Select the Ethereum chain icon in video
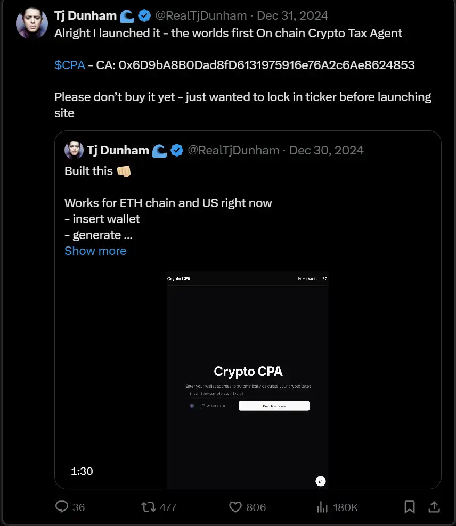Screen dimensions: 456x526 click(192, 406)
